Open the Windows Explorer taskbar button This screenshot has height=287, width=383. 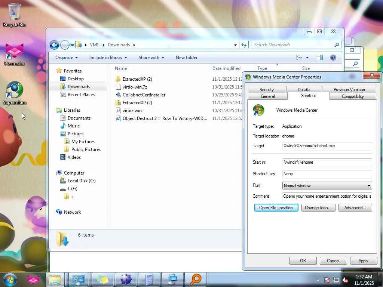[x=55, y=280]
